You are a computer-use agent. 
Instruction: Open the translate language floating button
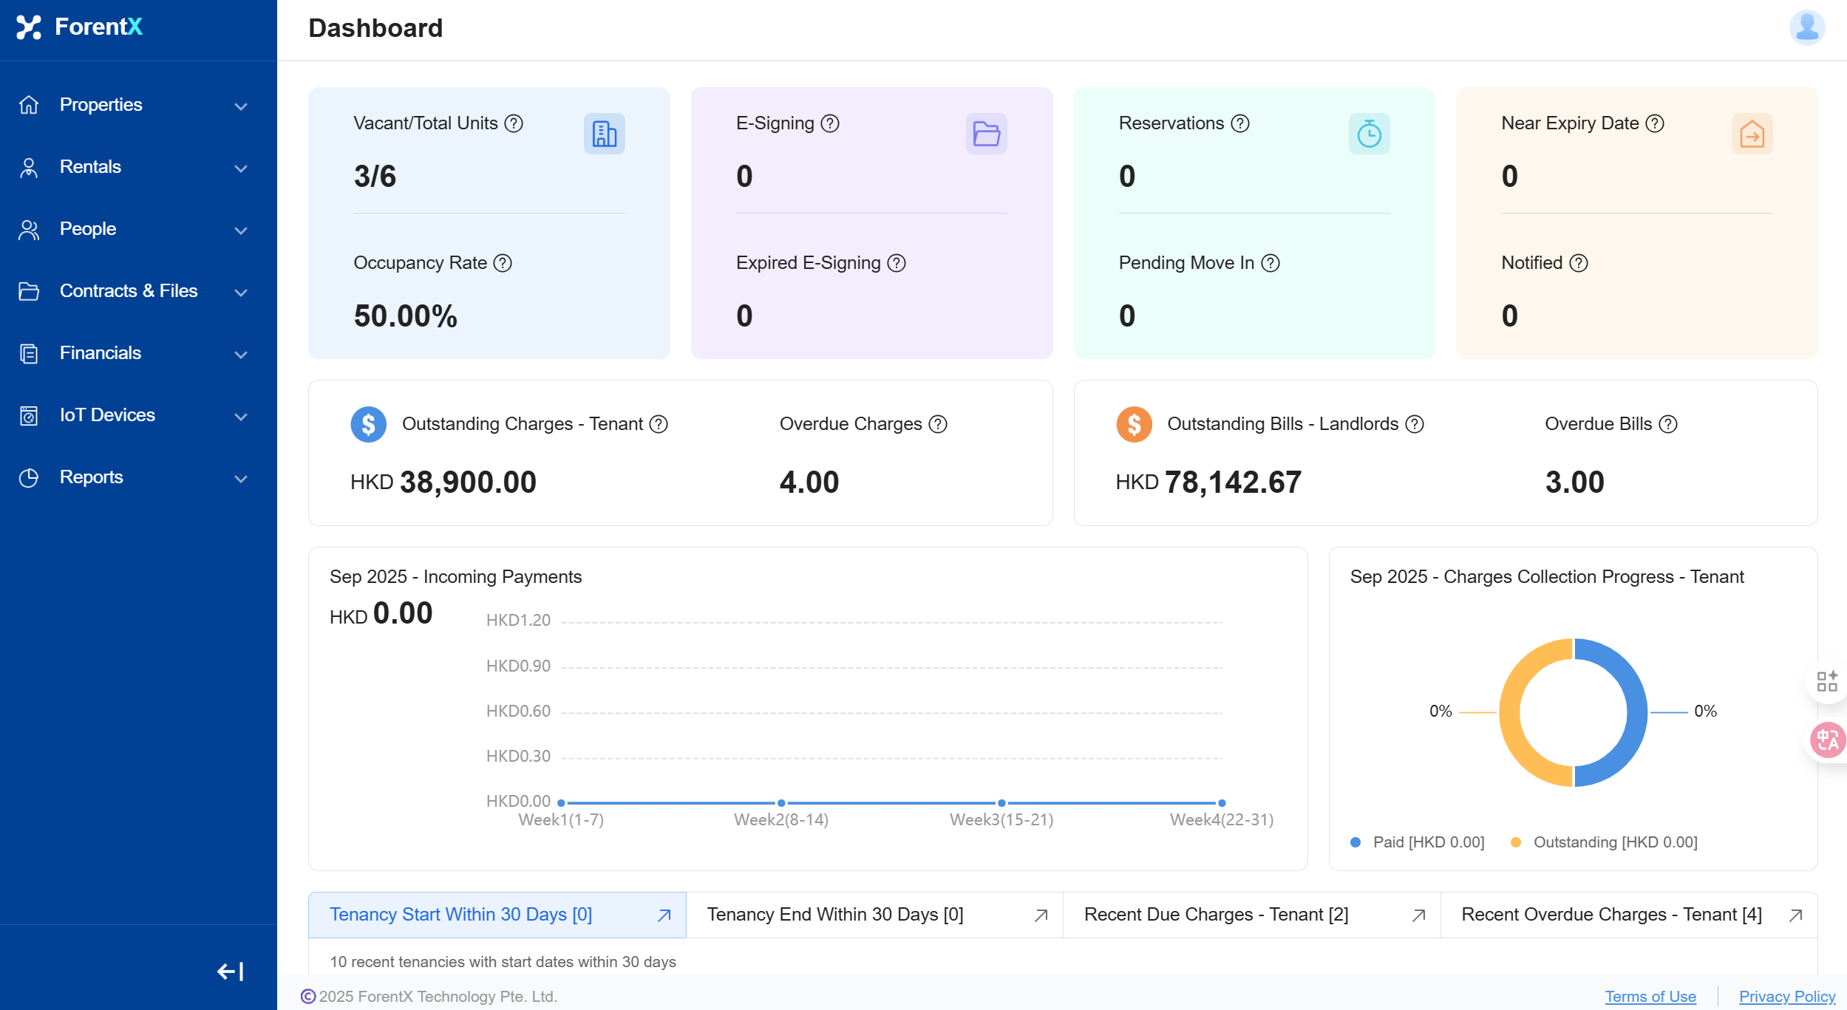[1828, 740]
